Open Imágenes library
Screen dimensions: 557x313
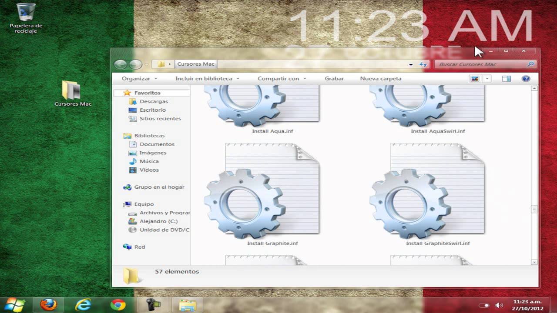(x=153, y=153)
